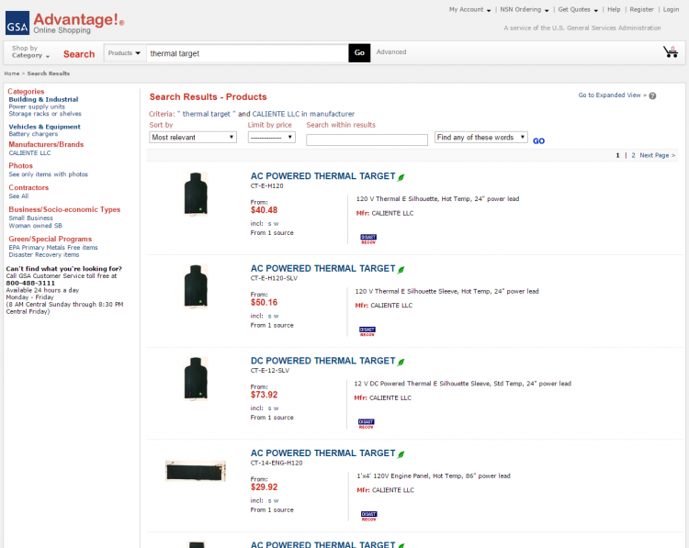Focus the thermal target search box
Image resolution: width=689 pixels, height=548 pixels.
click(x=247, y=53)
